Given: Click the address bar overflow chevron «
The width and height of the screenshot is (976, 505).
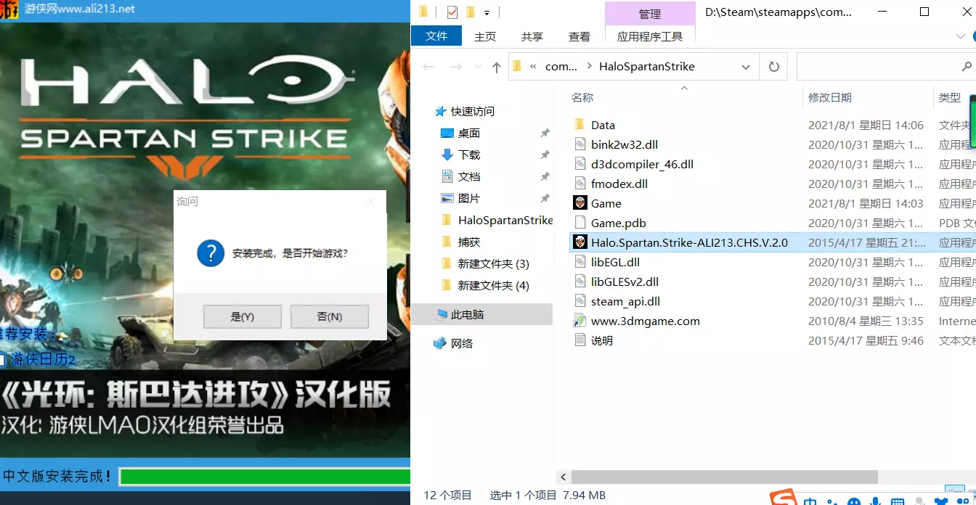Looking at the screenshot, I should point(534,66).
